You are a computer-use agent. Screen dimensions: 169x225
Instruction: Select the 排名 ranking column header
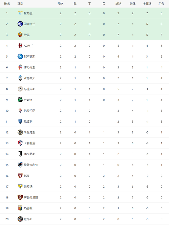[x=7, y=4]
